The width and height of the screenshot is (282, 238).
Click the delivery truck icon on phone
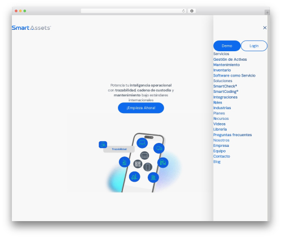159,149
